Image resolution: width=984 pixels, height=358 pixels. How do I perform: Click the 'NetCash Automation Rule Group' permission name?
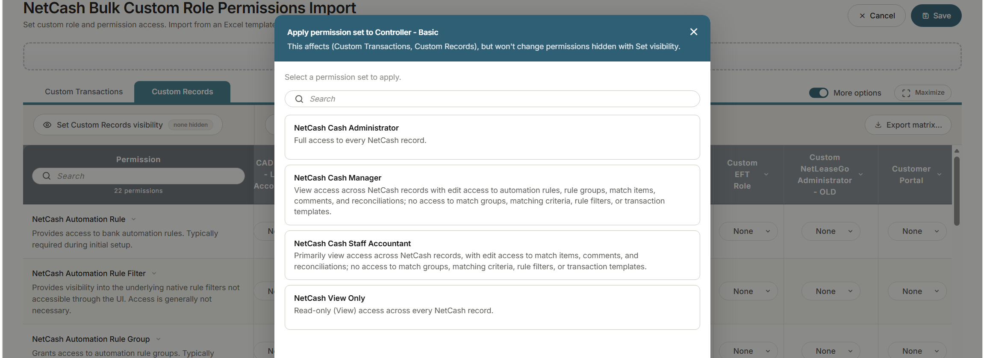(91, 339)
